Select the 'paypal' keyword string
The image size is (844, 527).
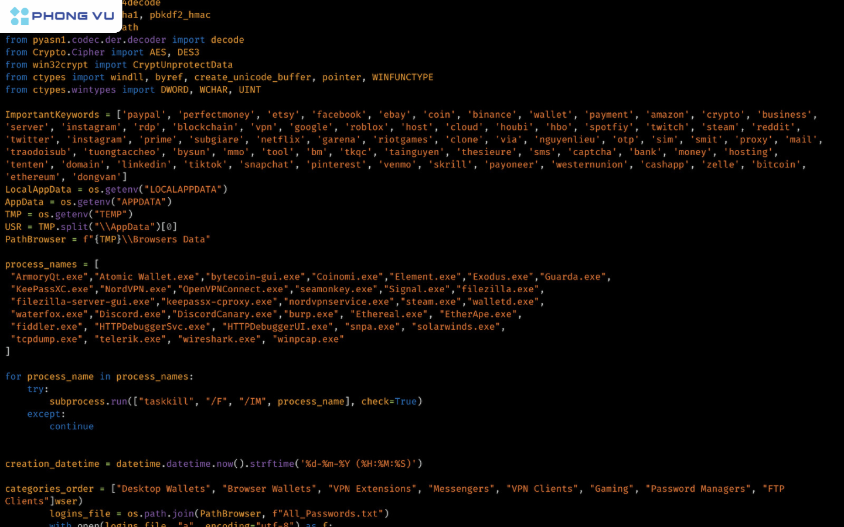(144, 115)
